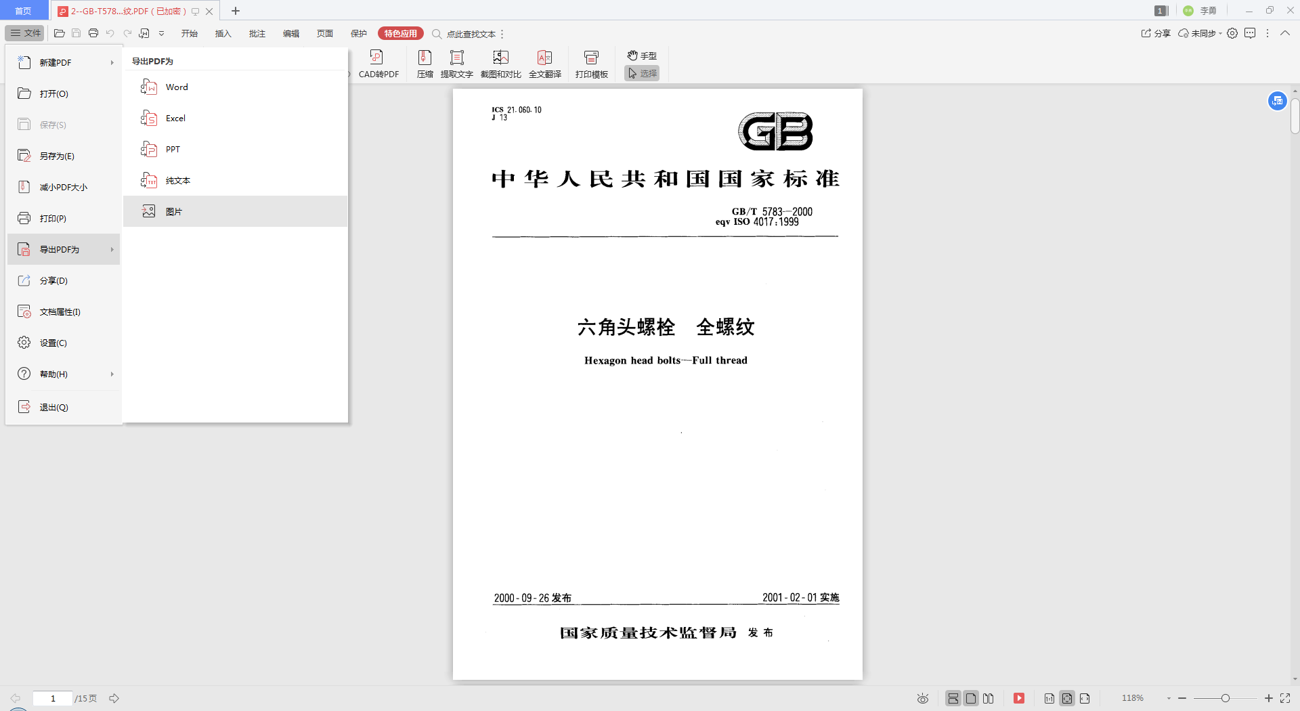Toggle two-page view icon

pyautogui.click(x=989, y=698)
